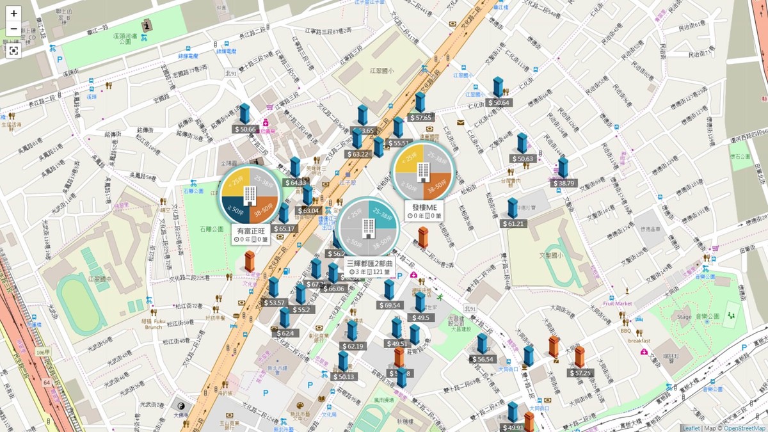The height and width of the screenshot is (432, 768).
Task: Select the building marker above $56.54
Action: tap(482, 344)
